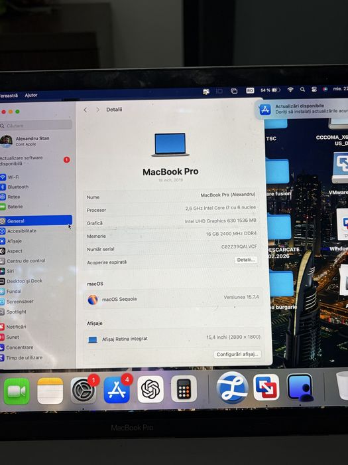The image size is (348, 465).
Task: Click Actualizări disponibile notification
Action: click(x=302, y=109)
